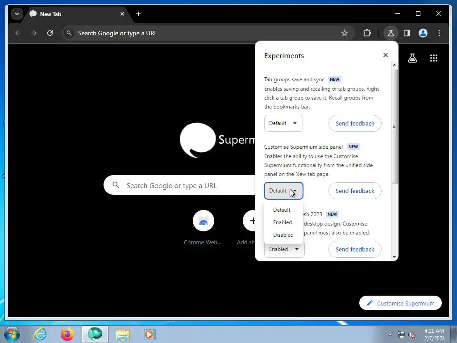Close the Experiments popup
The image size is (457, 343).
pos(385,55)
